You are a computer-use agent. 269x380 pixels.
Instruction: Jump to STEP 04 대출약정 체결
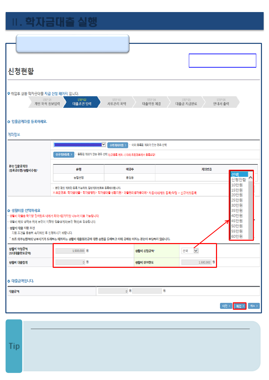(152, 102)
